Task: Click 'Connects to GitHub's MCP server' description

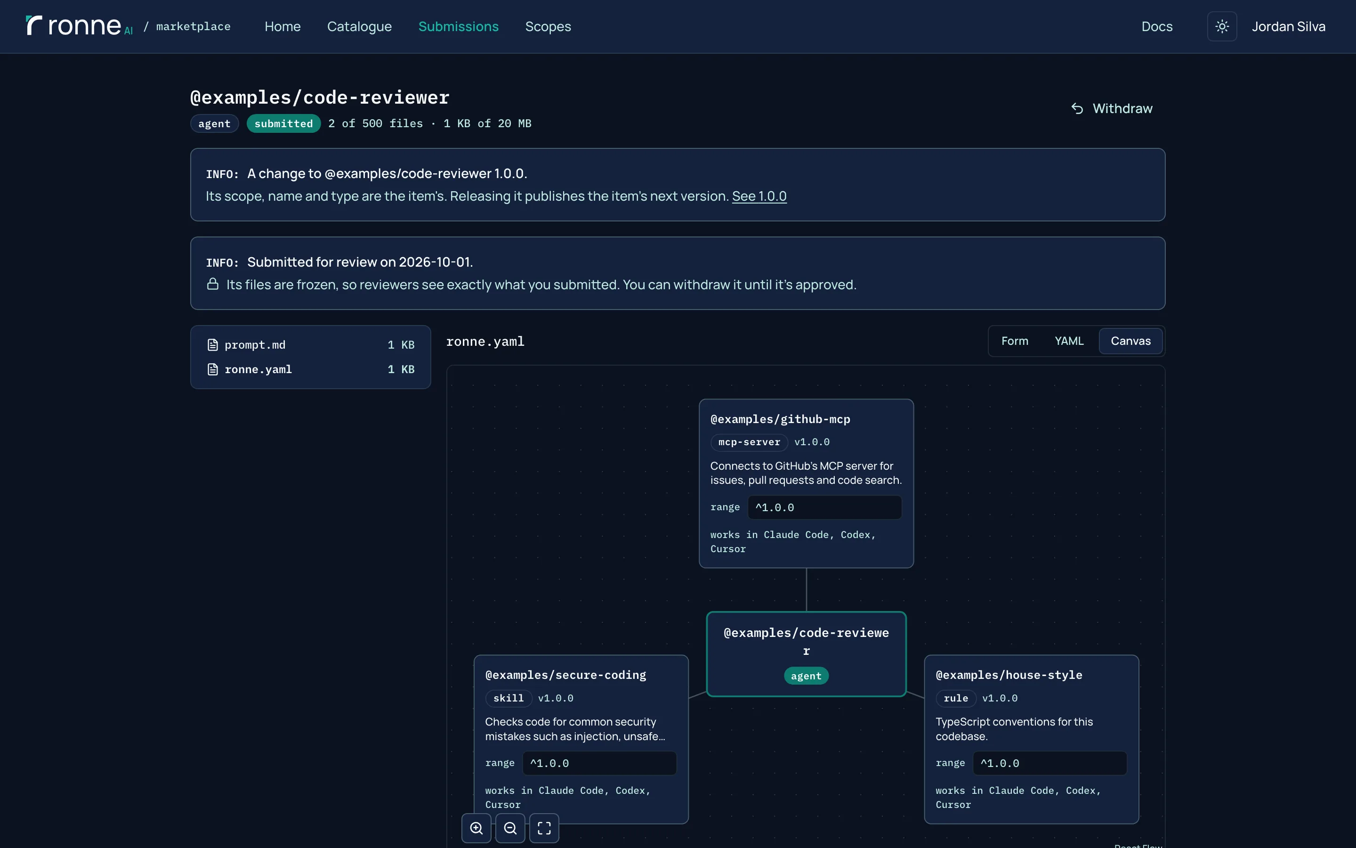Action: pyautogui.click(x=806, y=473)
